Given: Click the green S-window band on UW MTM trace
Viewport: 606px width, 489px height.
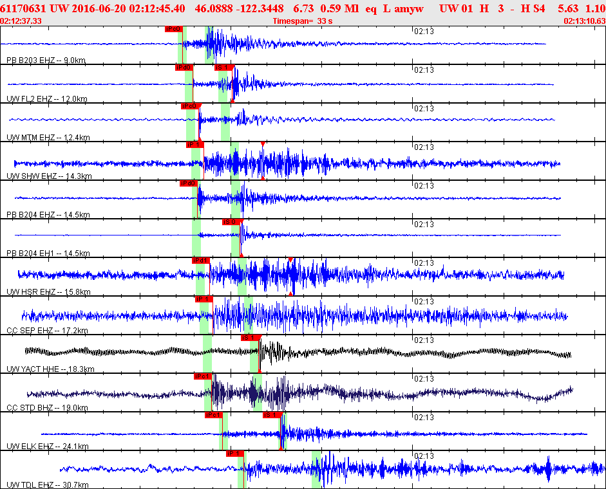Looking at the screenshot, I should 225,122.
